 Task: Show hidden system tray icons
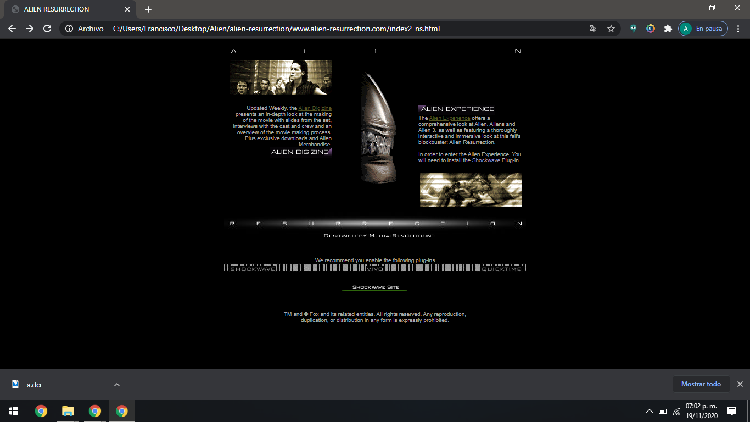tap(650, 411)
